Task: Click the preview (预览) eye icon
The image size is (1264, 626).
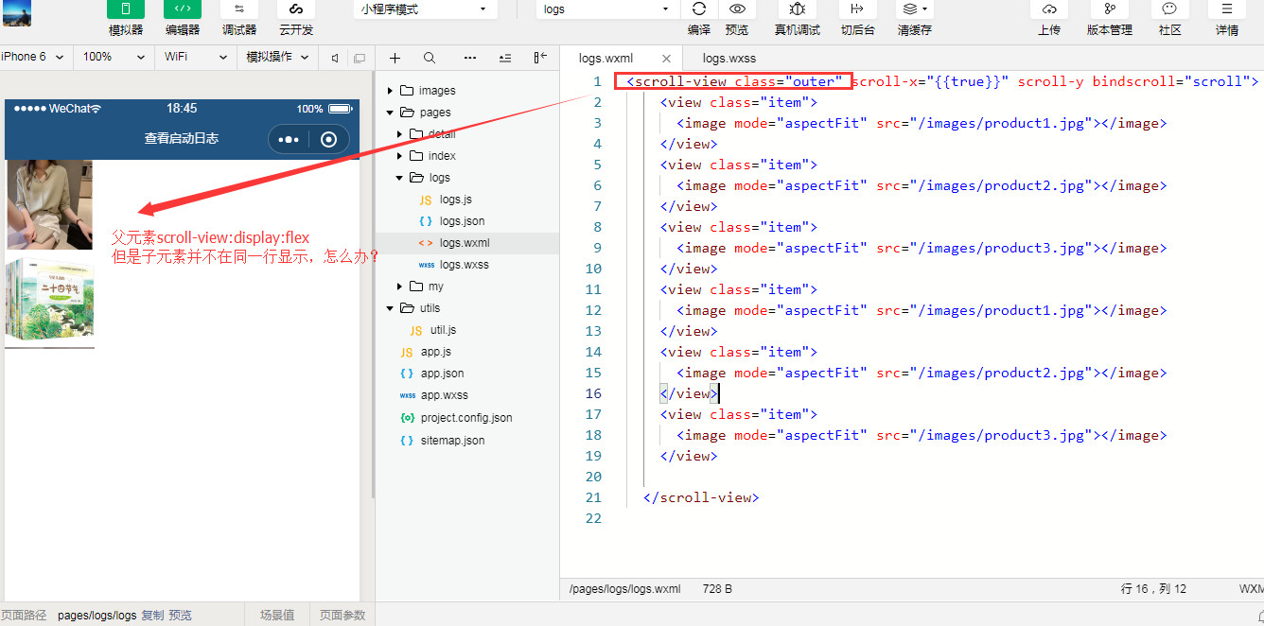Action: click(737, 9)
